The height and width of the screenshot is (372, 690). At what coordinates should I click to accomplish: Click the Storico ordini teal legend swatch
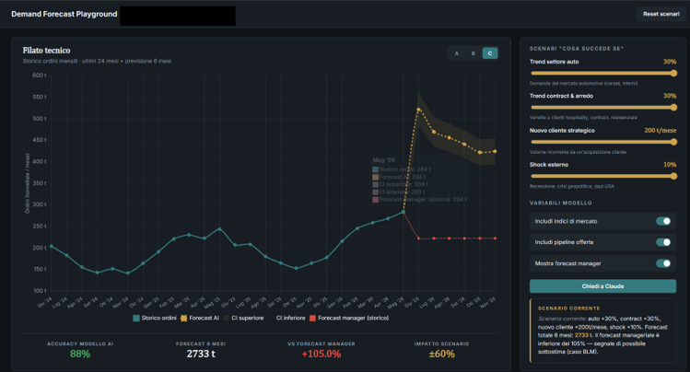[136, 318]
